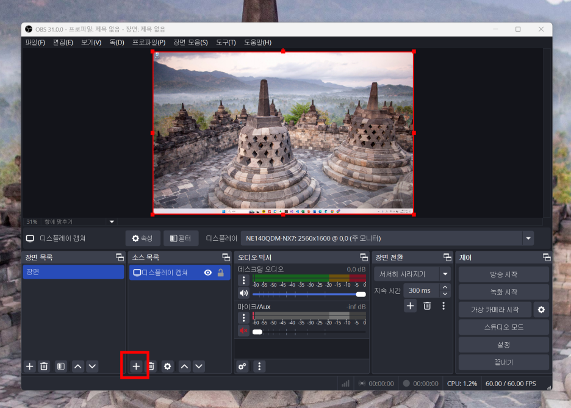Viewport: 571px width, 408px height.
Task: Click the 녹화 시작 button
Action: 504,292
